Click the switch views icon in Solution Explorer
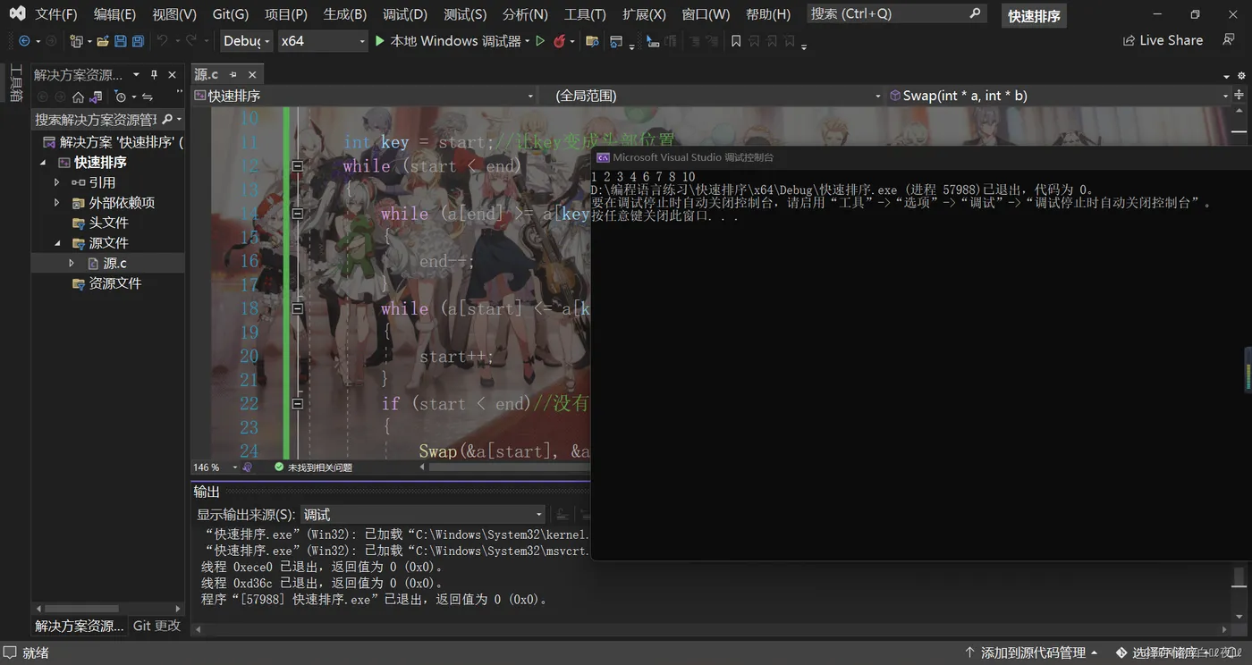Image resolution: width=1252 pixels, height=665 pixels. (96, 97)
